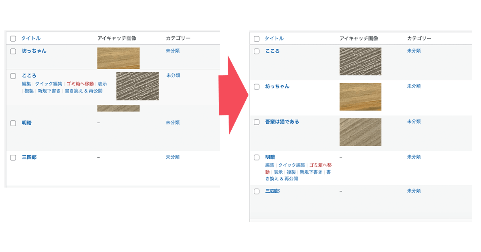Image resolution: width=481 pixels, height=252 pixels.
Task: Open 未分類 category for 坊っちゃん, right list
Action: 414,86
